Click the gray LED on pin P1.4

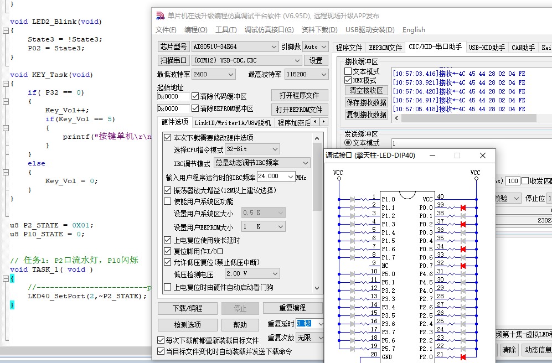pyautogui.click(x=352, y=232)
